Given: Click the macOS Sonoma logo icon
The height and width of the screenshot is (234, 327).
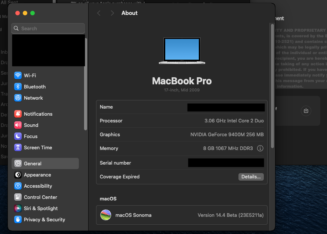Looking at the screenshot, I should point(106,215).
